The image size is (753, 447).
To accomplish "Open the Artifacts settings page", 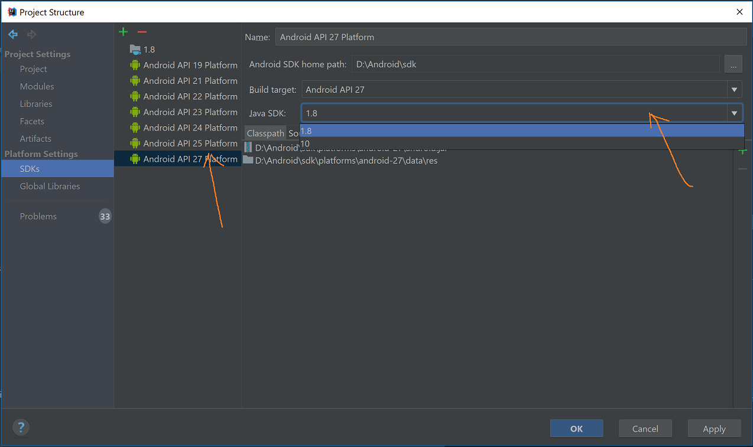I will pos(35,139).
